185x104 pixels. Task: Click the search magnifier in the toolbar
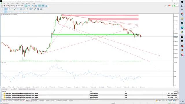point(166,6)
